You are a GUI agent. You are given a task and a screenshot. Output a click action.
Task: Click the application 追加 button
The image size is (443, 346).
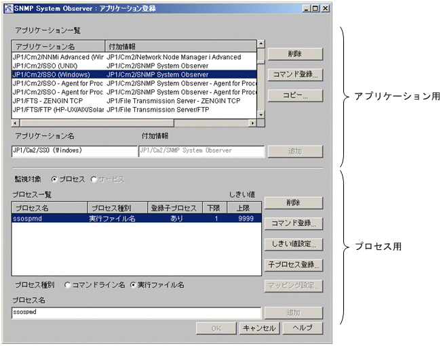tap(295, 152)
